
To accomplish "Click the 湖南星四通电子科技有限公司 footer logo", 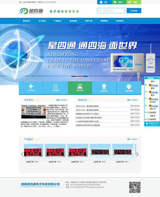I will [x=40, y=185].
